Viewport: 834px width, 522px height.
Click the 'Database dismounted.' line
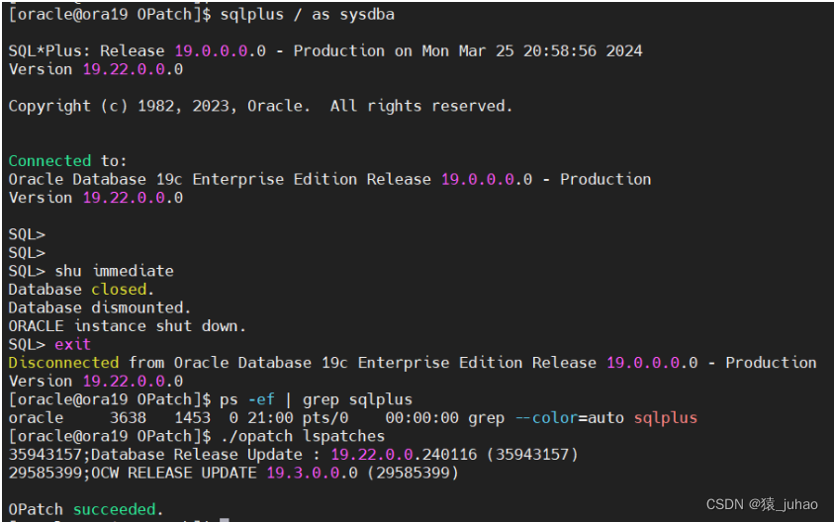[x=100, y=307]
